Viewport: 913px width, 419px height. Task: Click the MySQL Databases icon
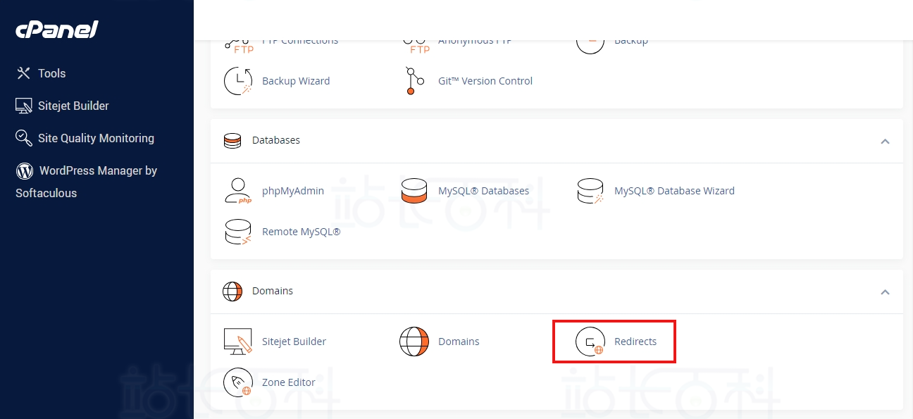414,191
